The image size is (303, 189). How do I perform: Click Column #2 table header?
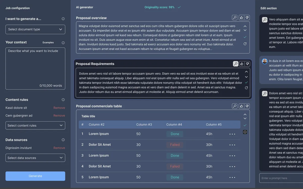click(96, 124)
